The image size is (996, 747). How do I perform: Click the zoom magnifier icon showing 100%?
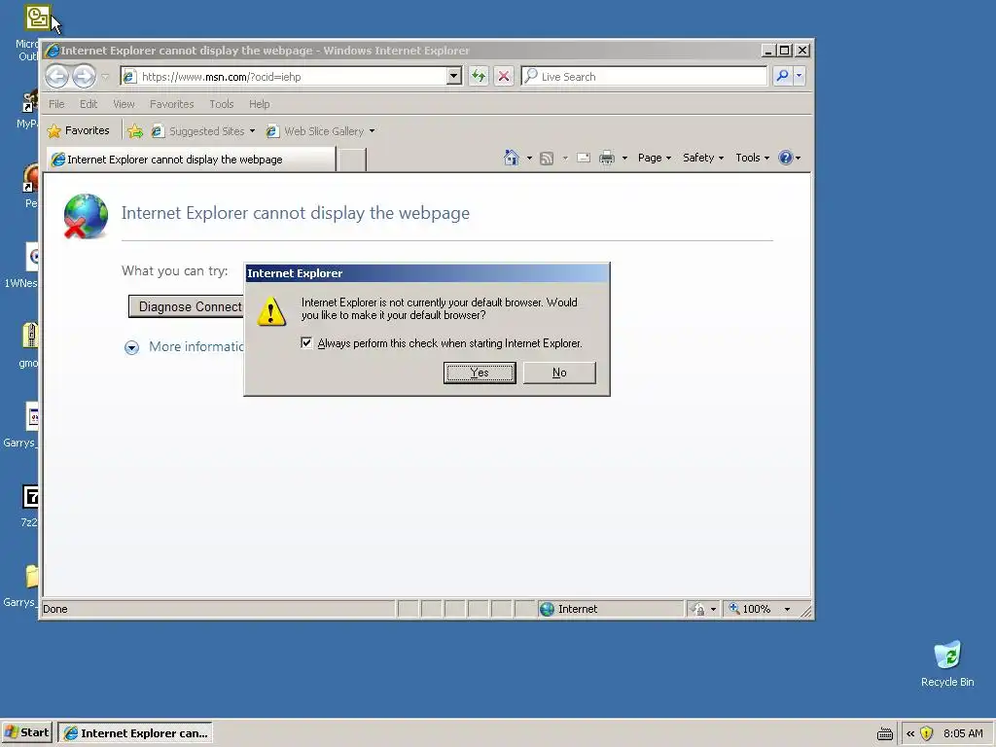pos(734,609)
